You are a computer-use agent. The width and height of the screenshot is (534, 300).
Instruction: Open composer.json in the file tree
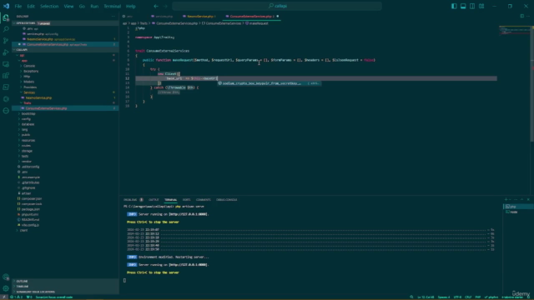(32, 198)
